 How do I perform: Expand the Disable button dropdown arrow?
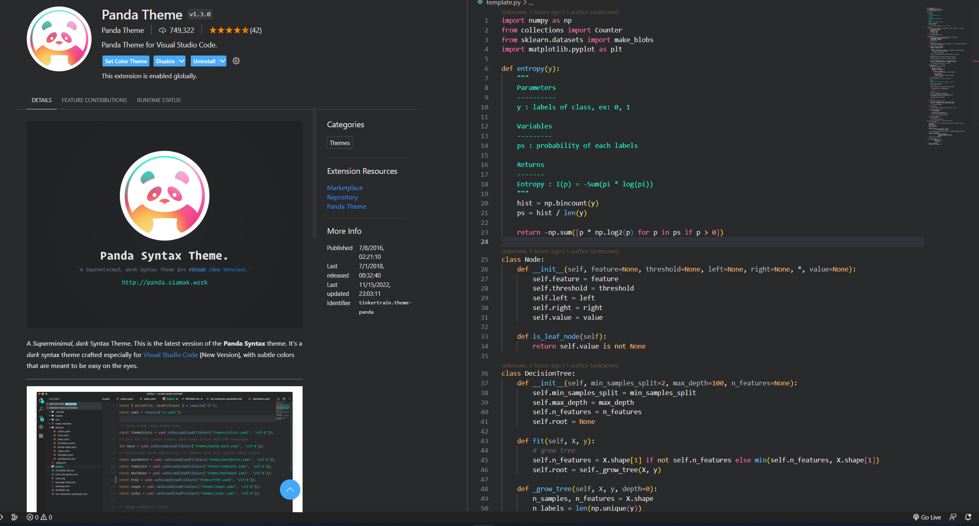(x=181, y=61)
